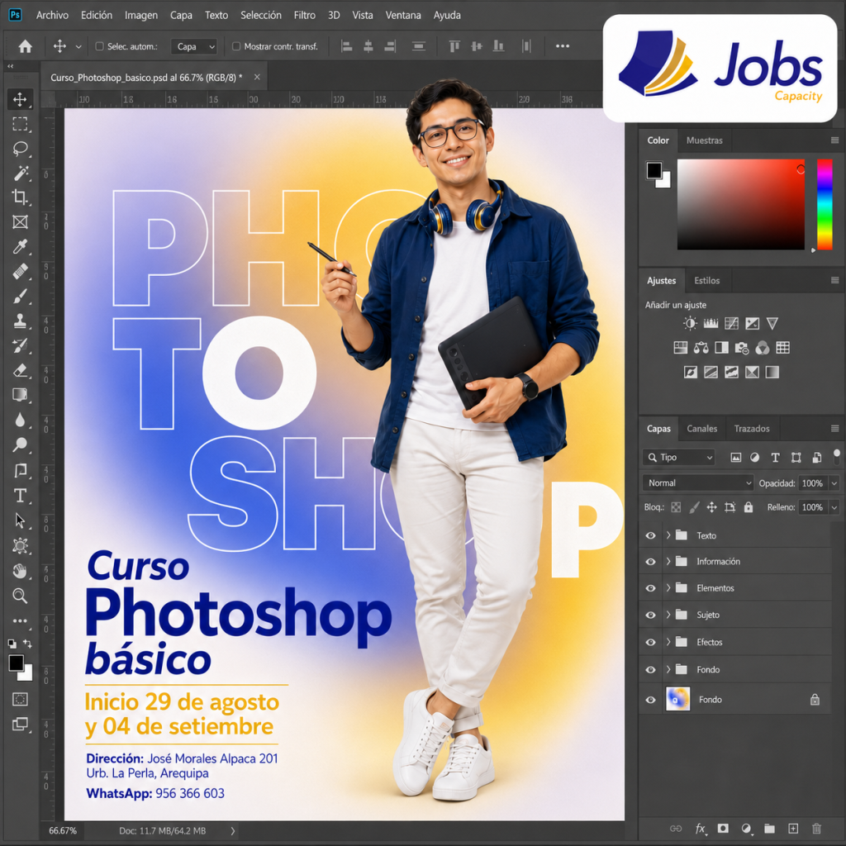
Task: Open the layer styles fx menu
Action: (x=701, y=829)
